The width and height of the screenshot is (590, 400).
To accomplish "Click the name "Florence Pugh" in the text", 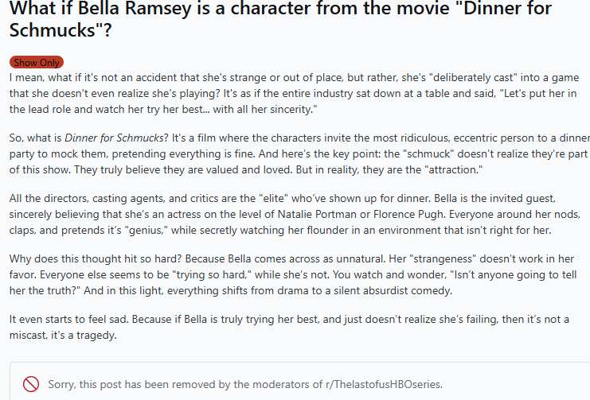I will 408,214.
